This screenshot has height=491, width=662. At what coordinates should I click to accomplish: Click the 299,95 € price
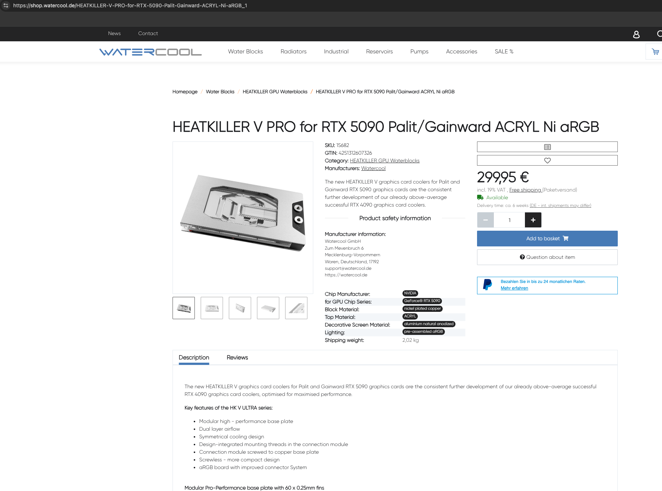(503, 177)
